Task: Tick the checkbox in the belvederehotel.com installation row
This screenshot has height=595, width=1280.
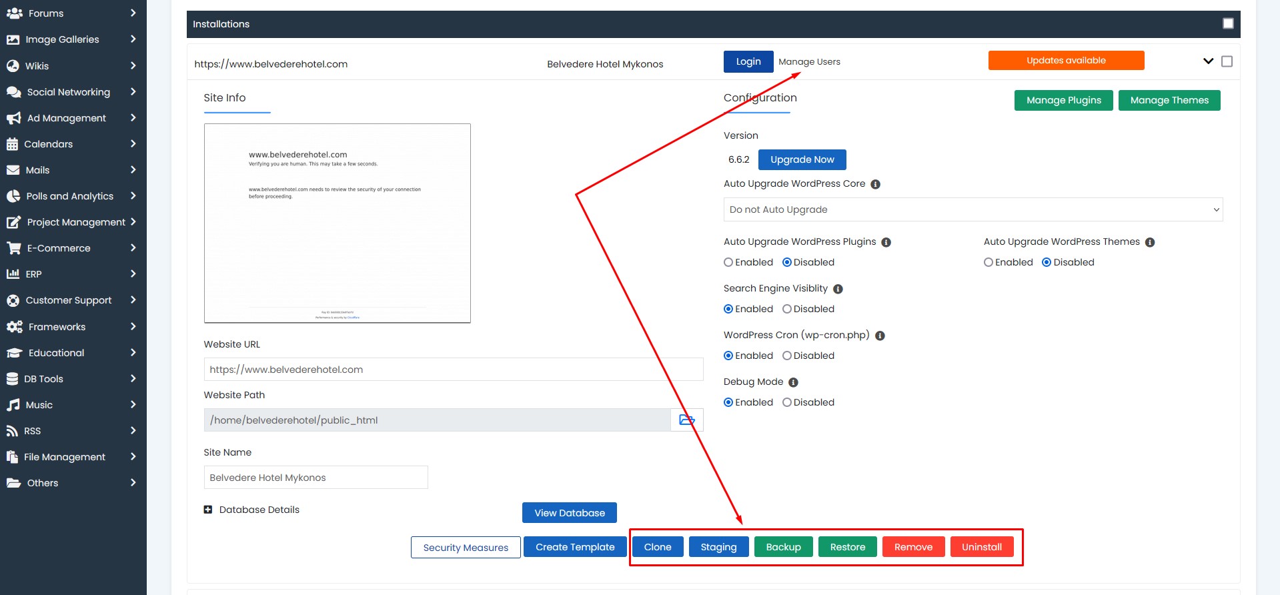Action: 1227,61
